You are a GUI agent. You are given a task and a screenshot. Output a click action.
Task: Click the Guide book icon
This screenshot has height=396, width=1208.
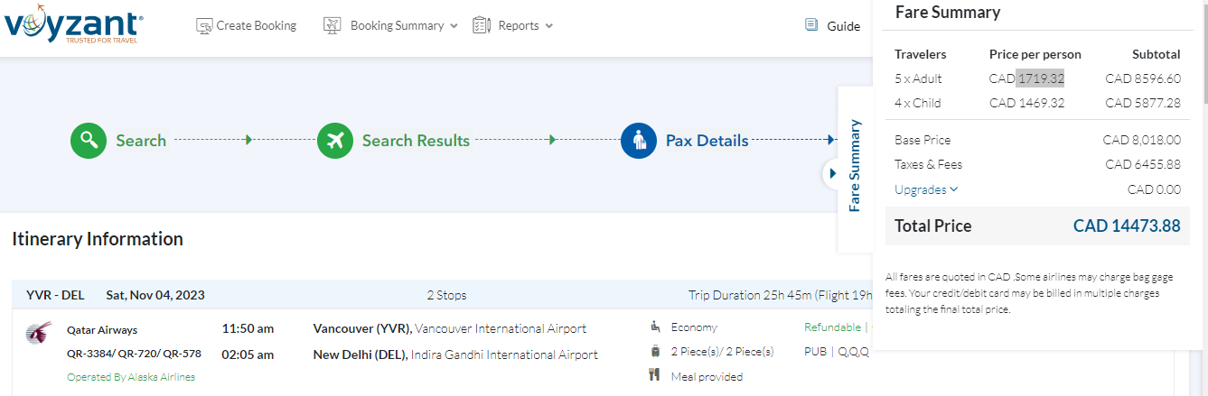coord(811,25)
